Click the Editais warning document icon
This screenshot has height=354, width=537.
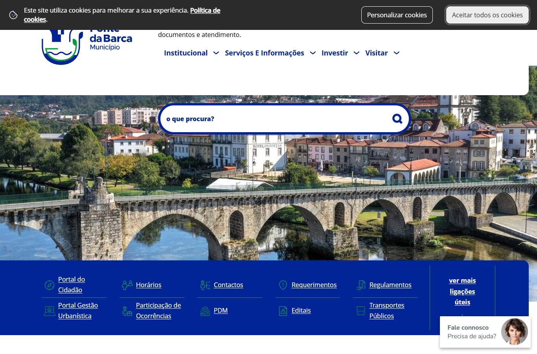283,311
